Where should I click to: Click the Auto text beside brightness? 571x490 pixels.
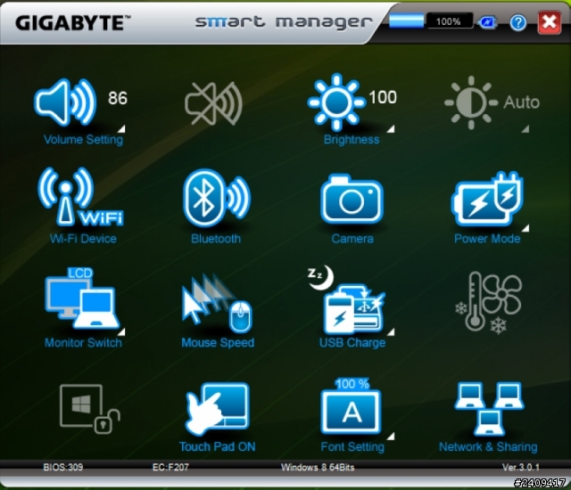[521, 102]
